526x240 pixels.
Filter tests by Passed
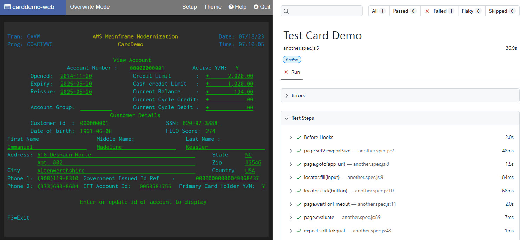pyautogui.click(x=405, y=11)
